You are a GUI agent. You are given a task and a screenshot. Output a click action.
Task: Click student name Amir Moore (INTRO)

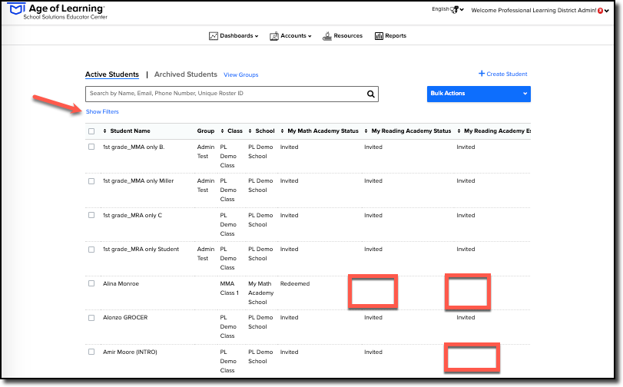[130, 352]
